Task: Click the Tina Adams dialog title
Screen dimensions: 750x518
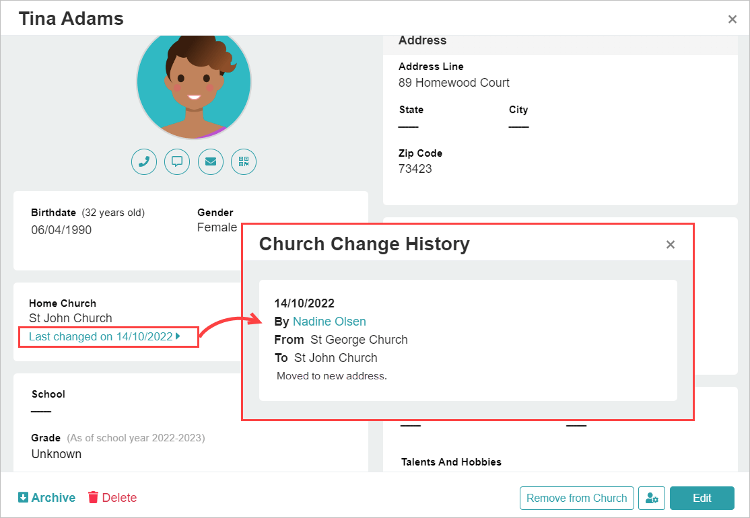Action: click(x=71, y=19)
